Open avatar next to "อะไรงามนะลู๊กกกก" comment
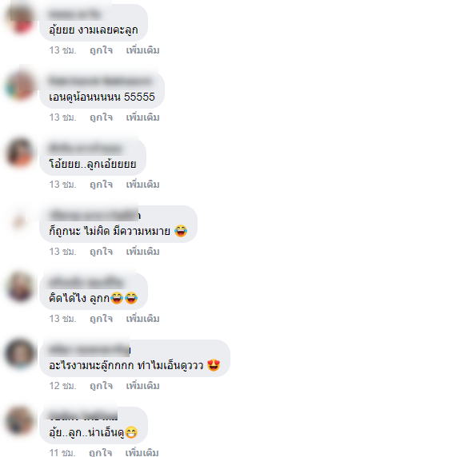This screenshot has width=456, height=457. 20,354
